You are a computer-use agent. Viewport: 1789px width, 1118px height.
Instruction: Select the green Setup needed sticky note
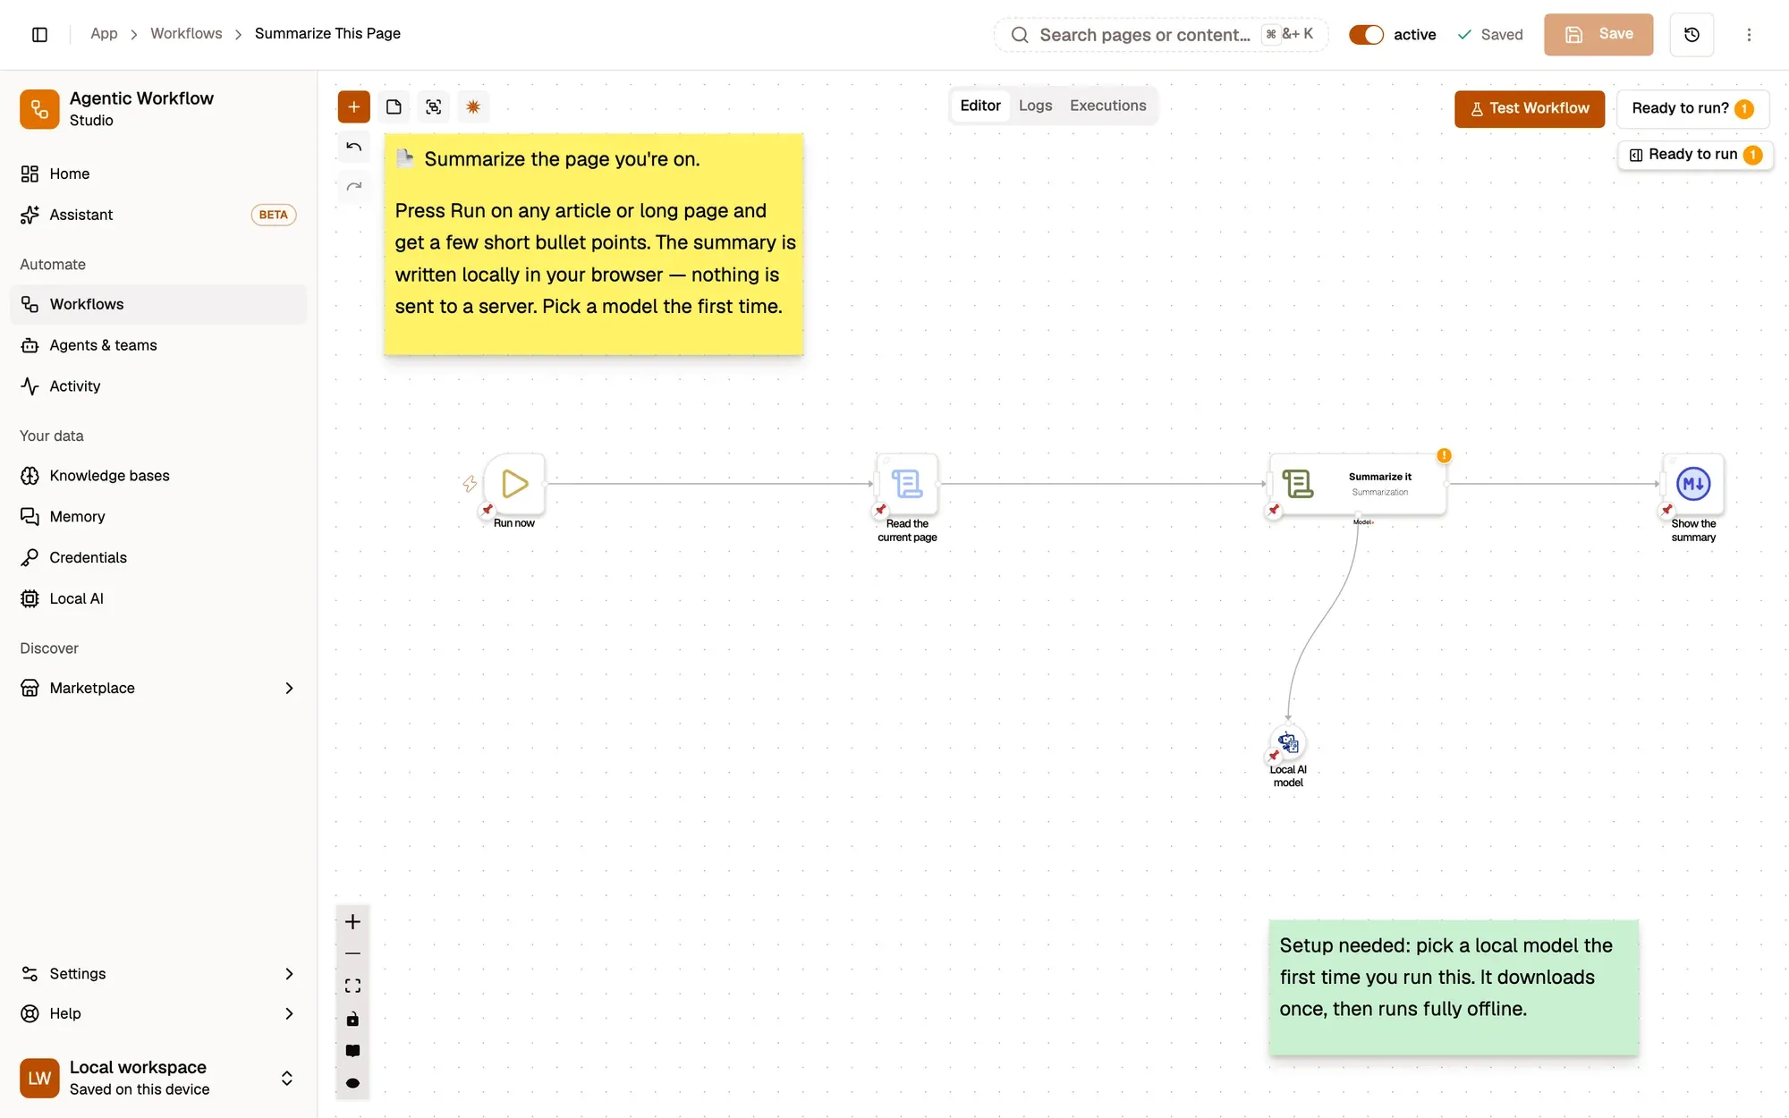point(1454,987)
